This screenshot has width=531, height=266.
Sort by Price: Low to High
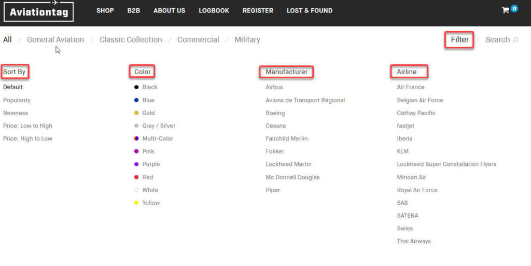click(28, 126)
